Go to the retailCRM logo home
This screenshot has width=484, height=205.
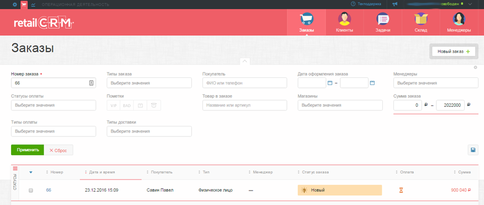pyautogui.click(x=44, y=23)
